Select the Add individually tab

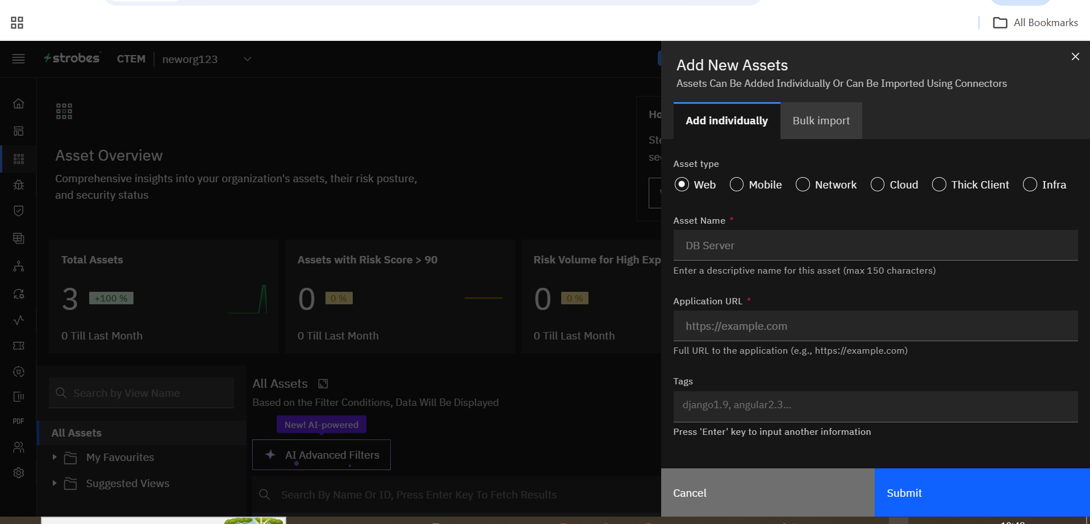pyautogui.click(x=726, y=121)
